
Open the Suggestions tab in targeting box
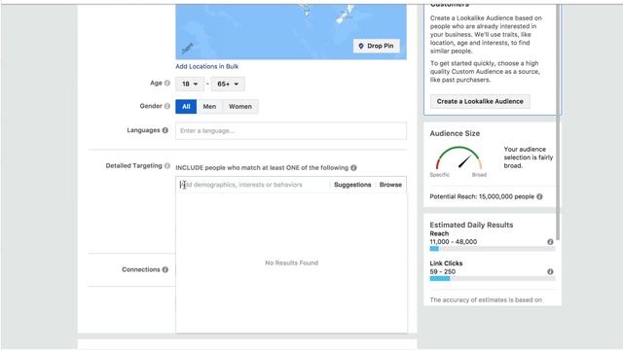point(352,185)
